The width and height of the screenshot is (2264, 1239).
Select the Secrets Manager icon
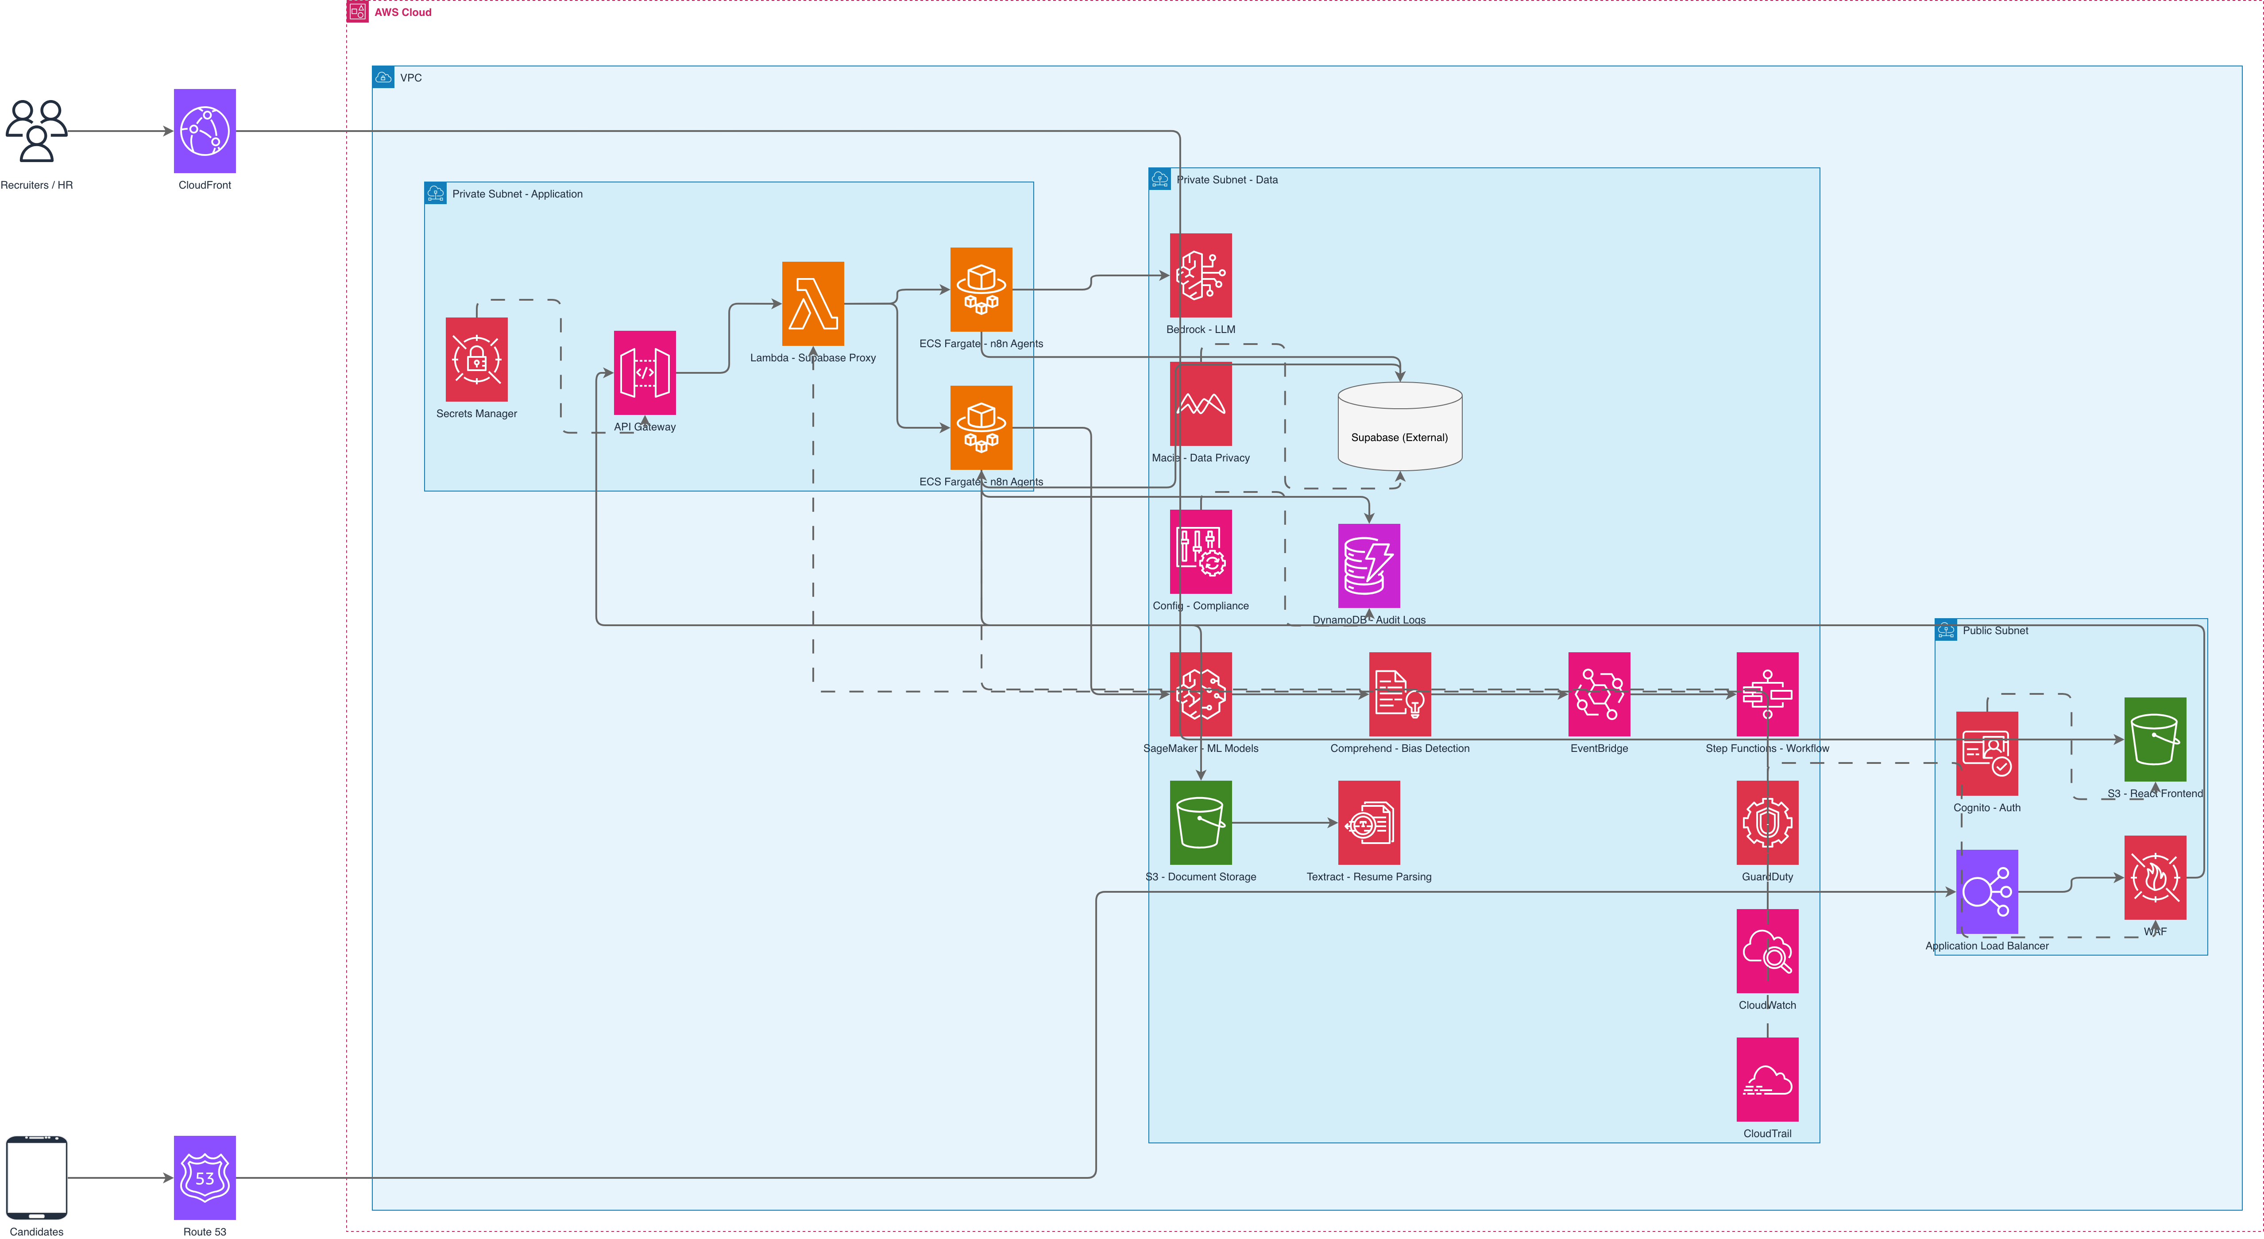pos(476,360)
